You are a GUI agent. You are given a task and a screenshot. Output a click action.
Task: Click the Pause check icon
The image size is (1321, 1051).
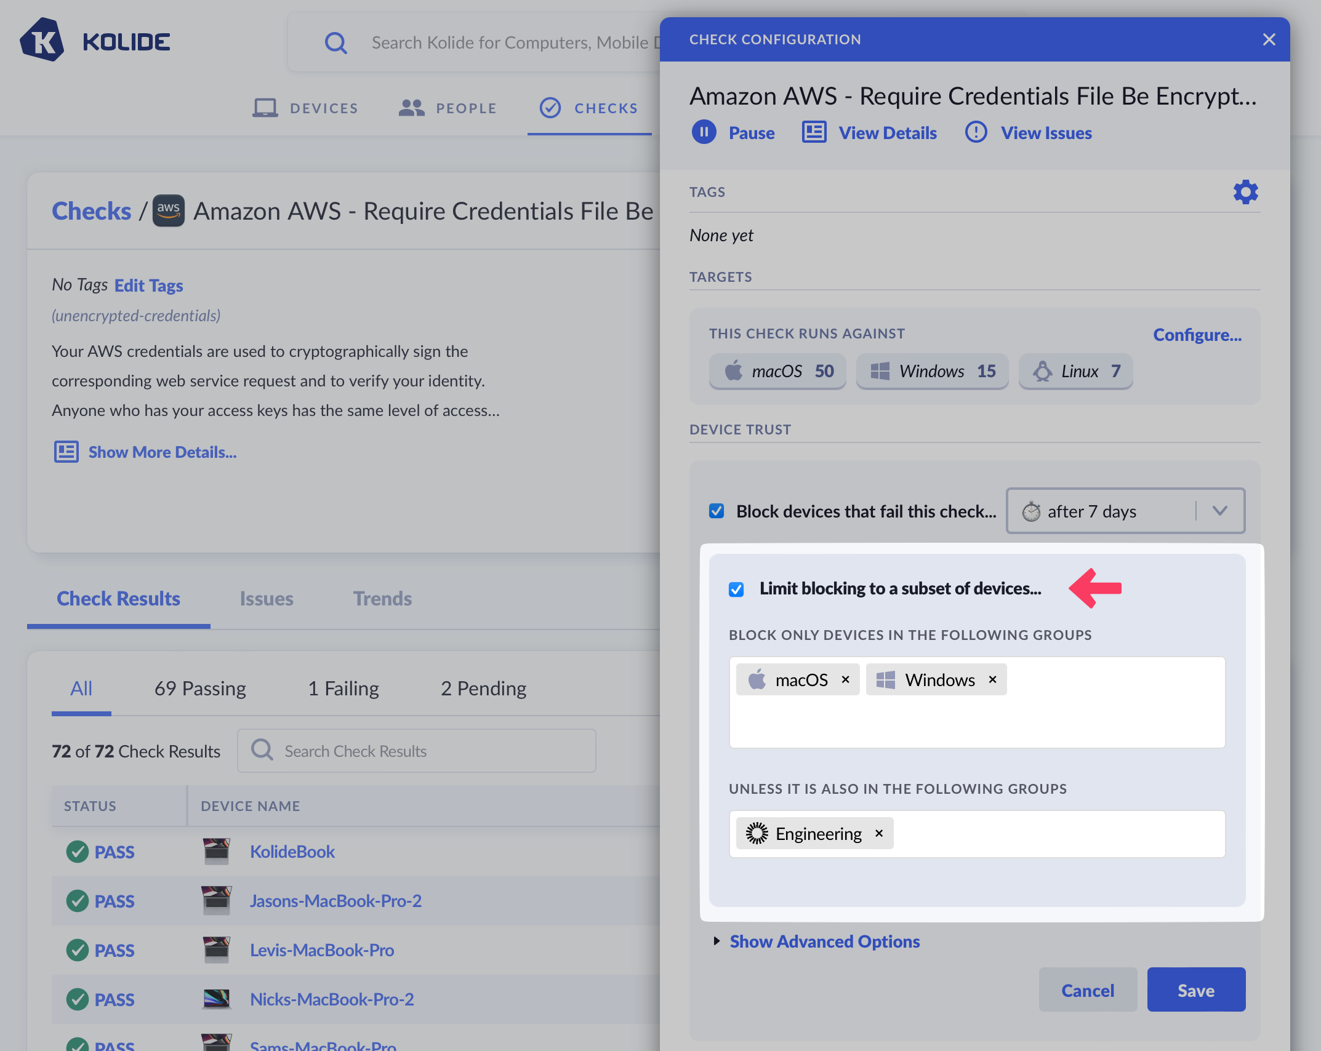(x=704, y=132)
